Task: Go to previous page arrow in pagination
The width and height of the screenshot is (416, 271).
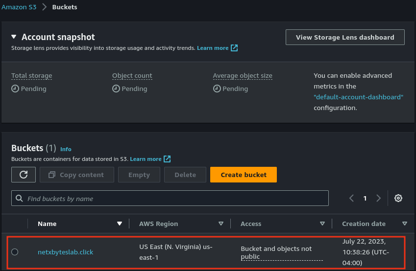Action: (351, 198)
